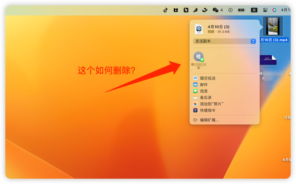Click the feather-shaped menu bar icon
Image resolution: width=296 pixels, height=184 pixels.
[x=195, y=10]
